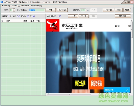
Task: Open the 升级高级版 menu
Action: click(32, 6)
